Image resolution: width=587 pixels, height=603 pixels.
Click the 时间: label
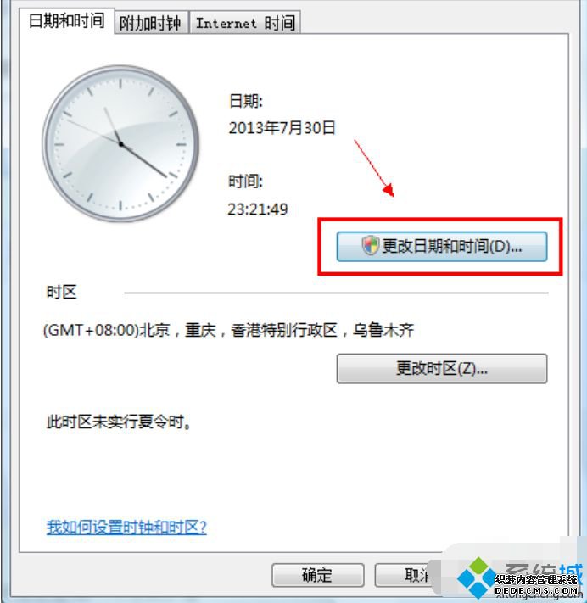coord(246,181)
